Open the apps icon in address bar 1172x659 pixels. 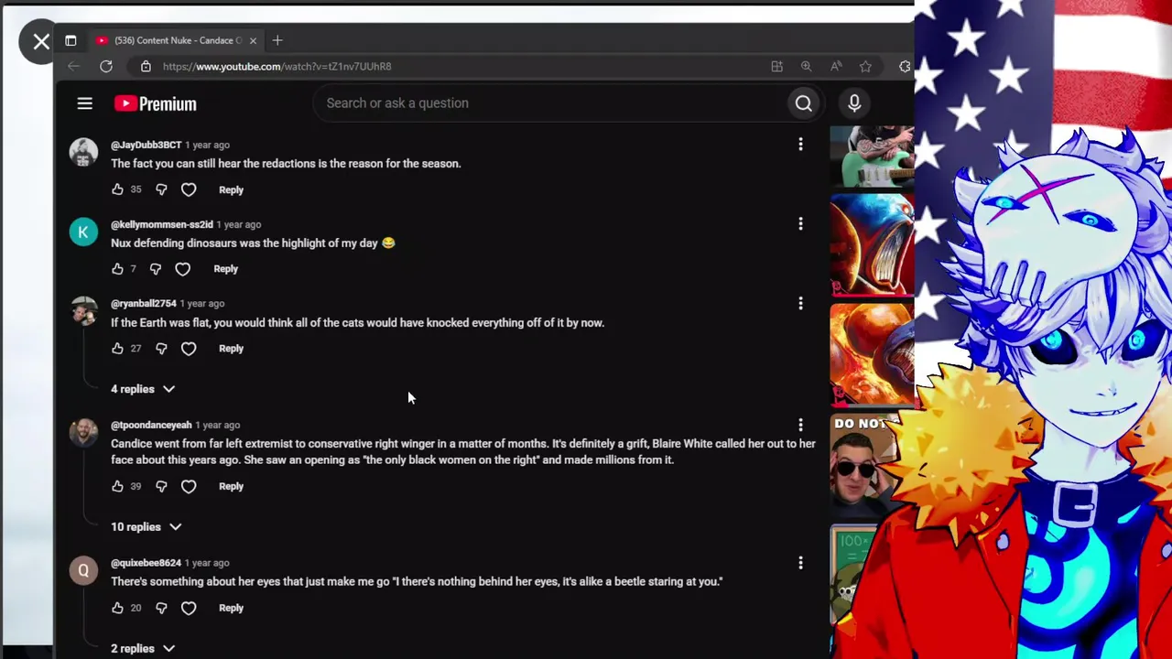[x=776, y=66]
